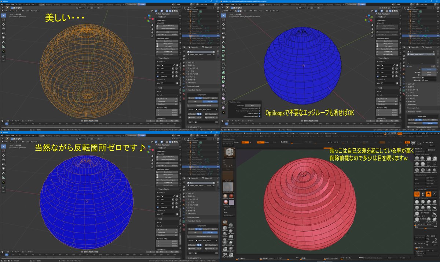Open ヘルプ menu in 美しい Blender window
Image resolution: width=440 pixels, height=262 pixels.
coord(34,5)
